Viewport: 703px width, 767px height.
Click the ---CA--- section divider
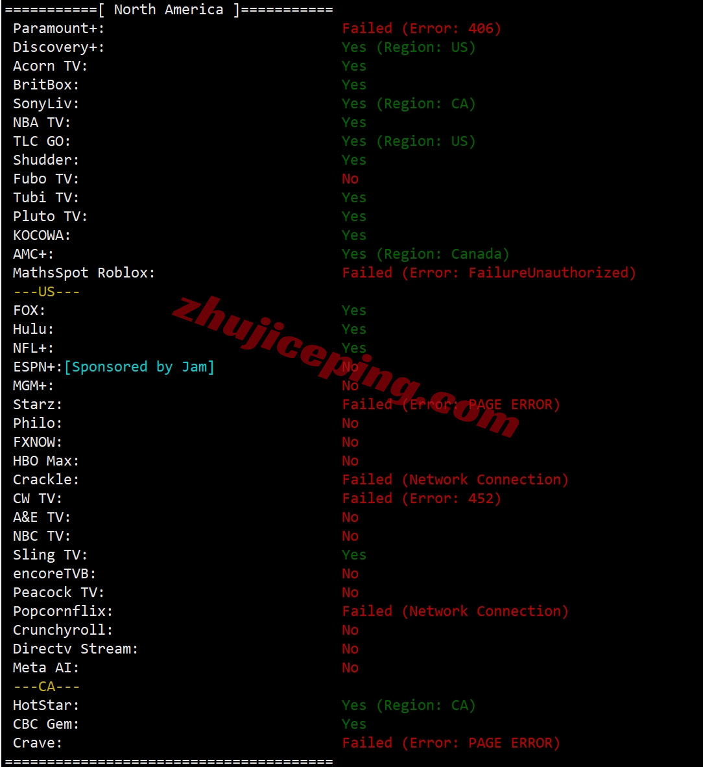[x=47, y=687]
